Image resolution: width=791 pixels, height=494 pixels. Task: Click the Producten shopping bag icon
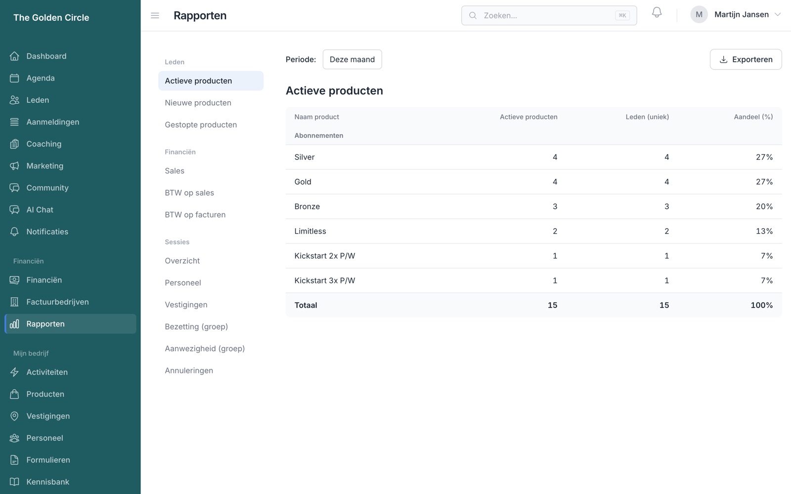point(14,394)
